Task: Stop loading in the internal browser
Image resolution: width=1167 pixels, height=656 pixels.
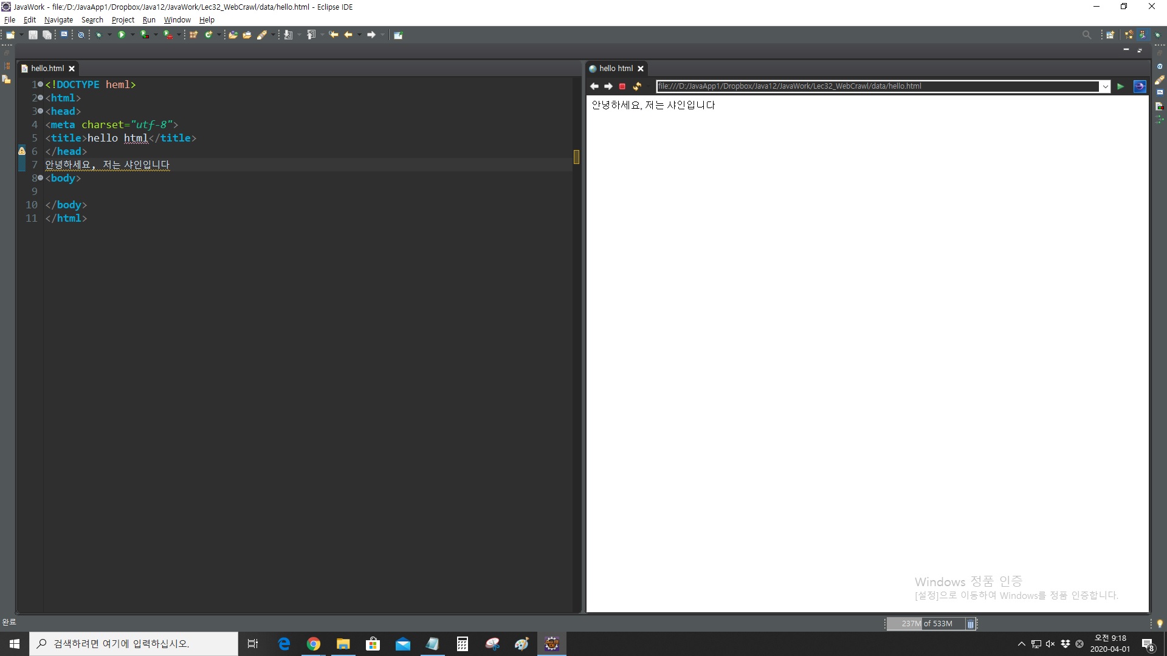Action: [622, 86]
